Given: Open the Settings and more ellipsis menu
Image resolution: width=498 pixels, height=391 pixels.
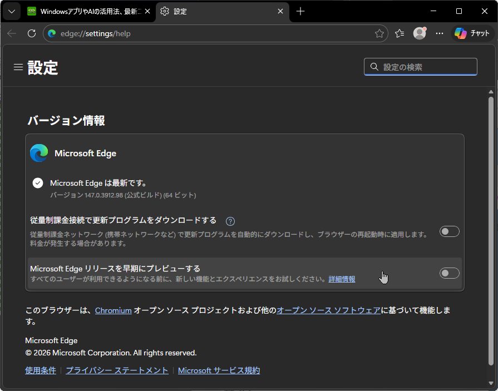Looking at the screenshot, I should pos(440,33).
